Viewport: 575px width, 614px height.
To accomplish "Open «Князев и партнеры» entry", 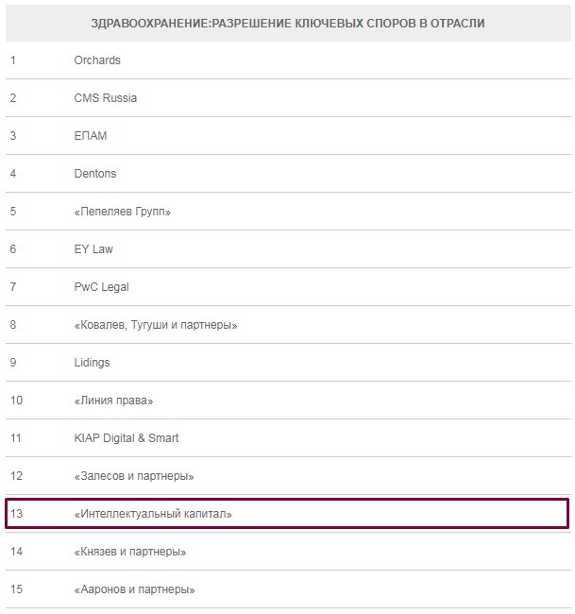I will click(129, 552).
